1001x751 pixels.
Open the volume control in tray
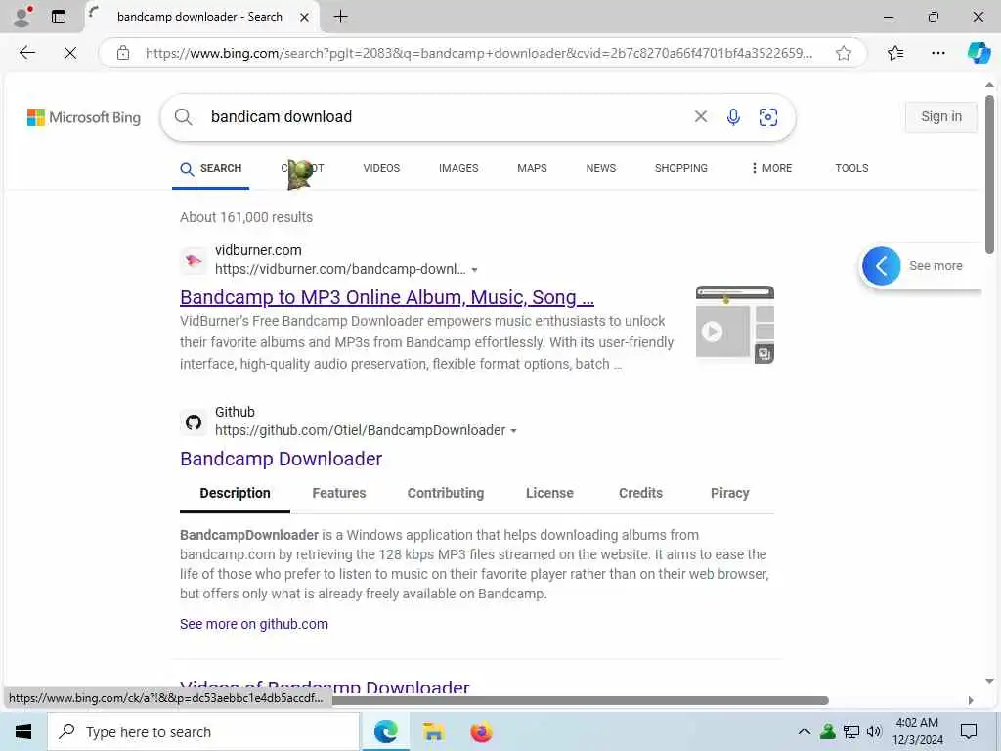[x=874, y=731]
